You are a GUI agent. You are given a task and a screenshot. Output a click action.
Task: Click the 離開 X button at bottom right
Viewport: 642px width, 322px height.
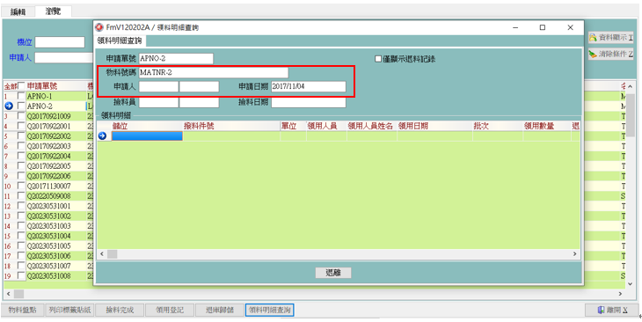[612, 310]
